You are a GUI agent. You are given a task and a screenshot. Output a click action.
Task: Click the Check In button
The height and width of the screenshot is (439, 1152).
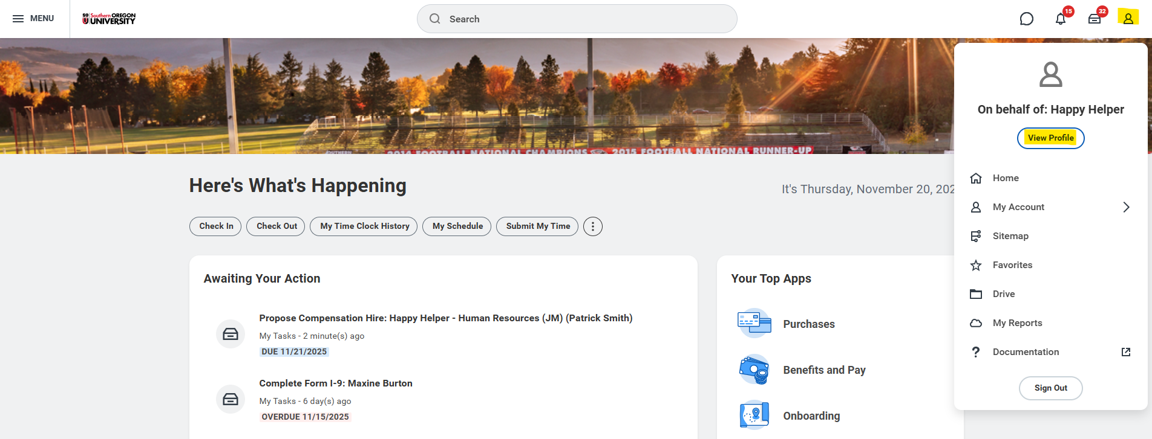tap(215, 226)
